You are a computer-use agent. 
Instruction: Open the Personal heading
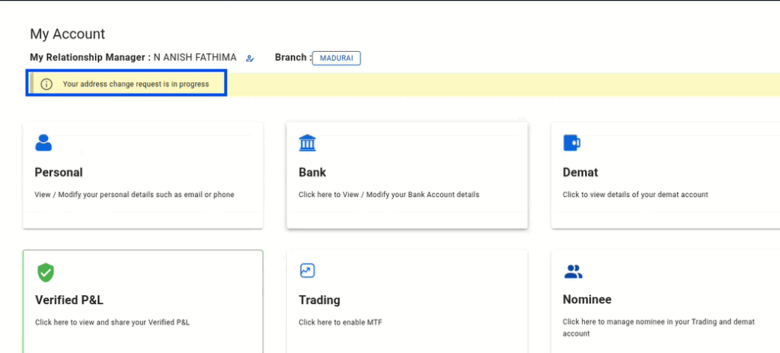pos(59,173)
